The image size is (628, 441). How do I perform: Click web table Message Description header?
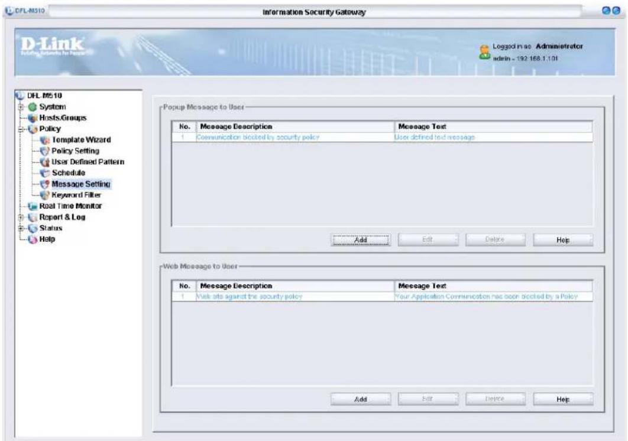click(x=295, y=286)
